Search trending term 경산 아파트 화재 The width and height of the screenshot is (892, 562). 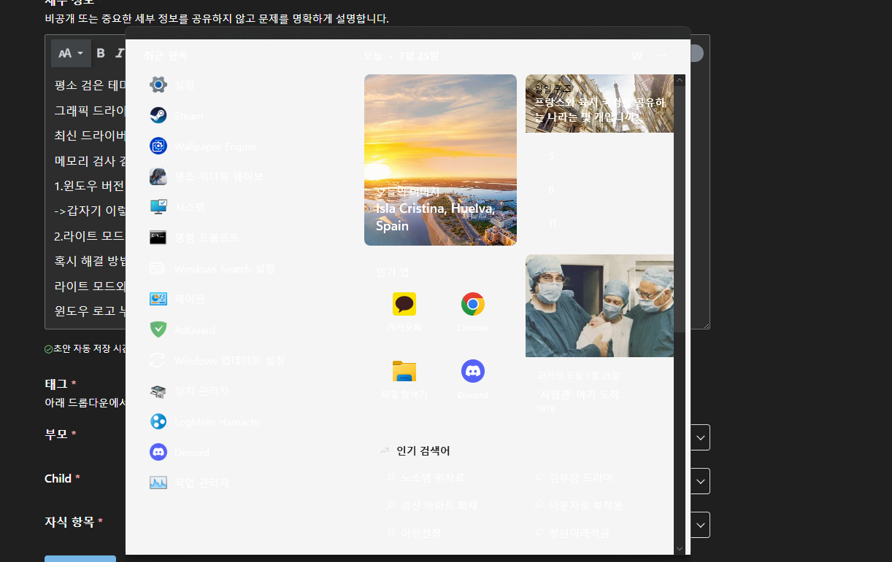pos(432,506)
